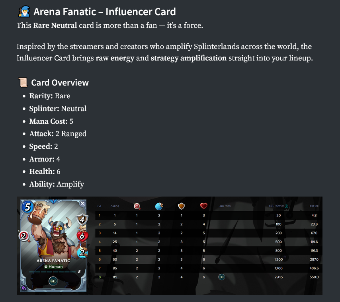The width and height of the screenshot is (340, 302).
Task: Click the purple icon at card's bottom-left corner
Action: tap(24, 288)
